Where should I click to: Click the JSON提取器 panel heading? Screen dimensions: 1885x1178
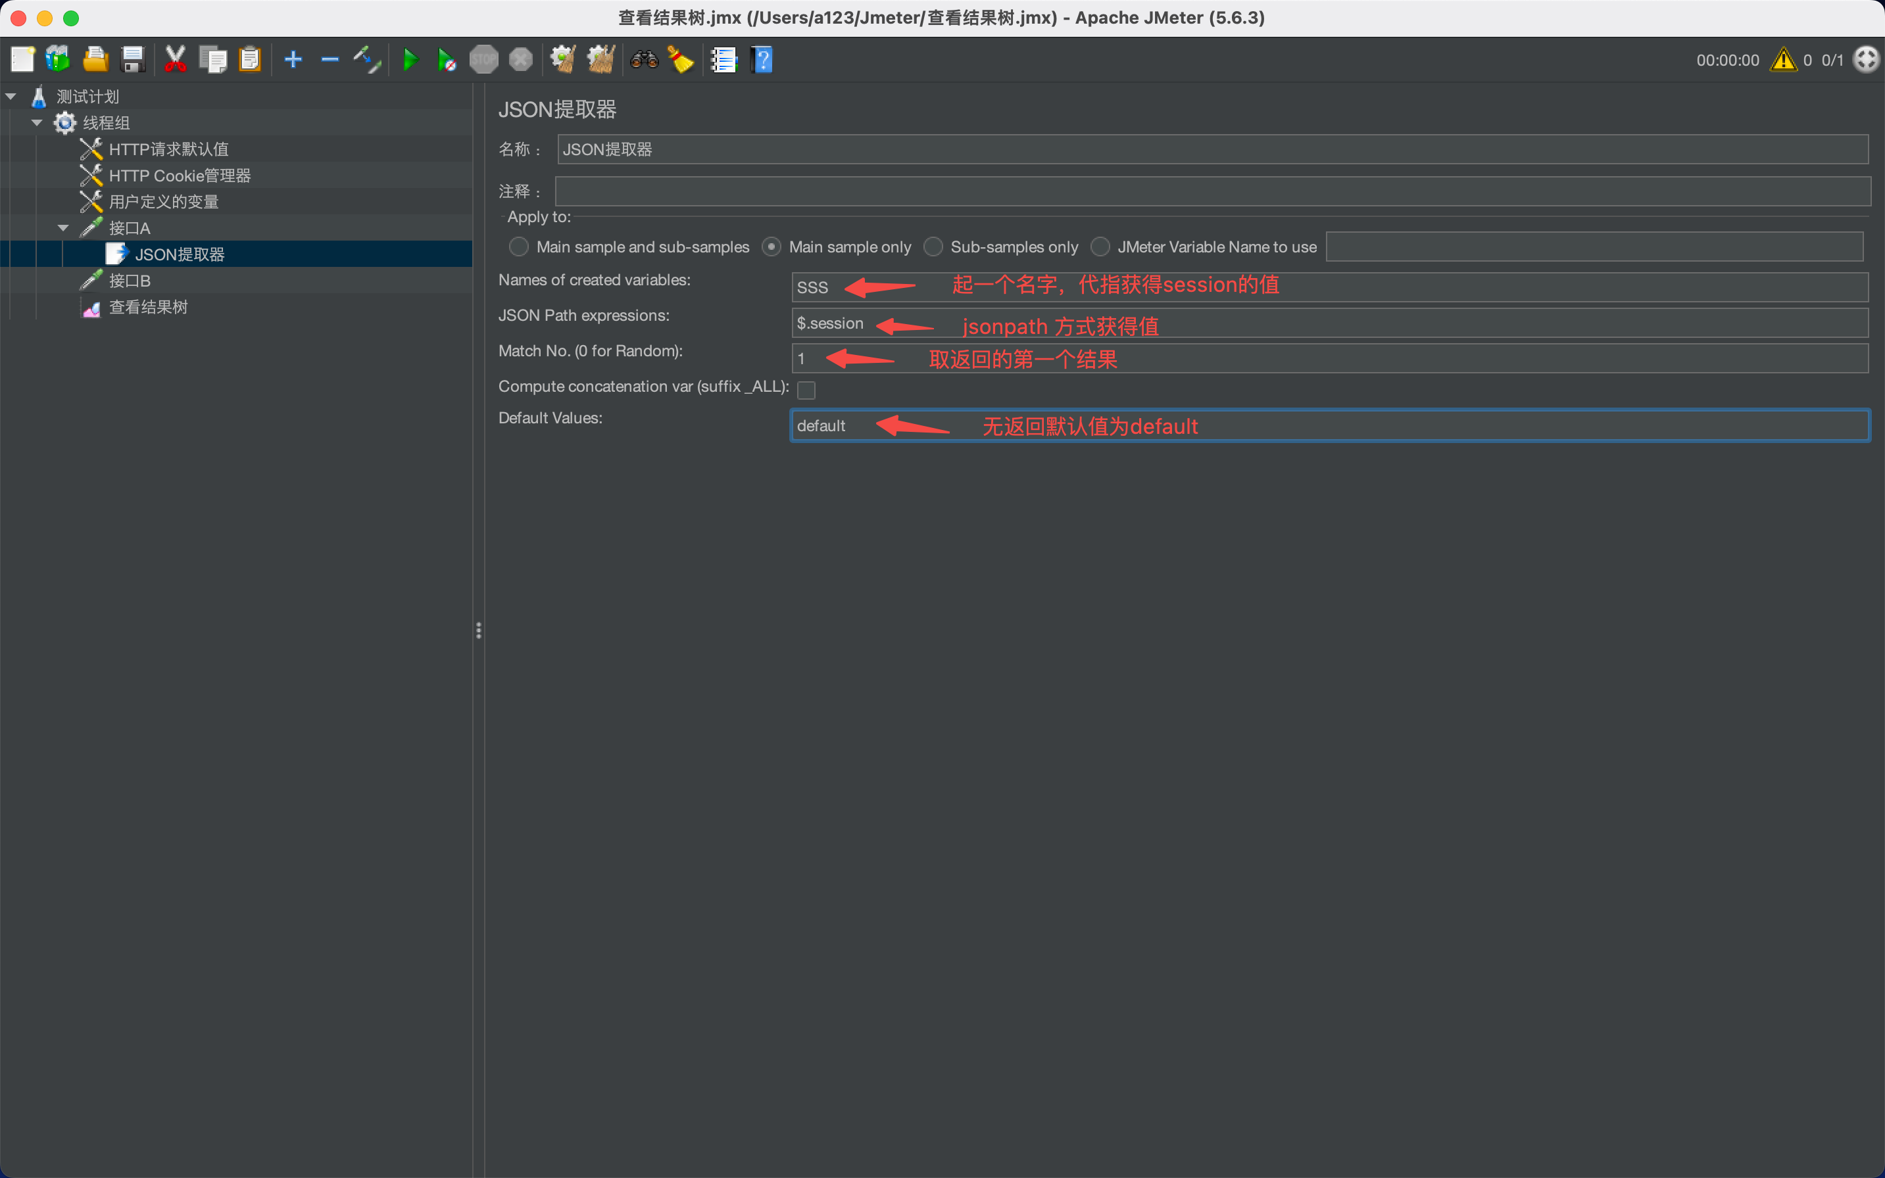click(557, 110)
